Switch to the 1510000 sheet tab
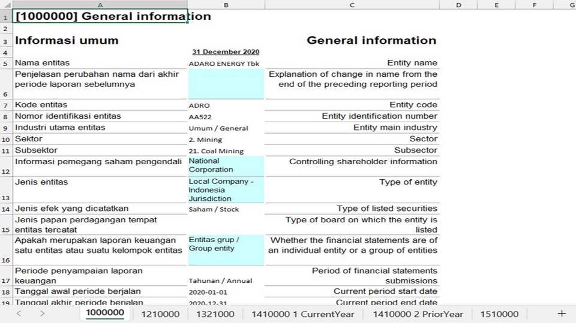The height and width of the screenshot is (323, 576). [500, 314]
